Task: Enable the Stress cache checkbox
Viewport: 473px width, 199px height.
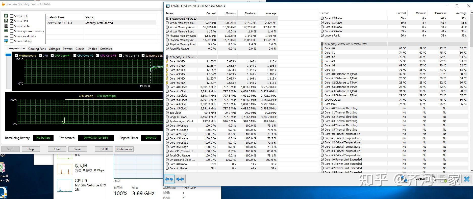Action: coord(12,26)
